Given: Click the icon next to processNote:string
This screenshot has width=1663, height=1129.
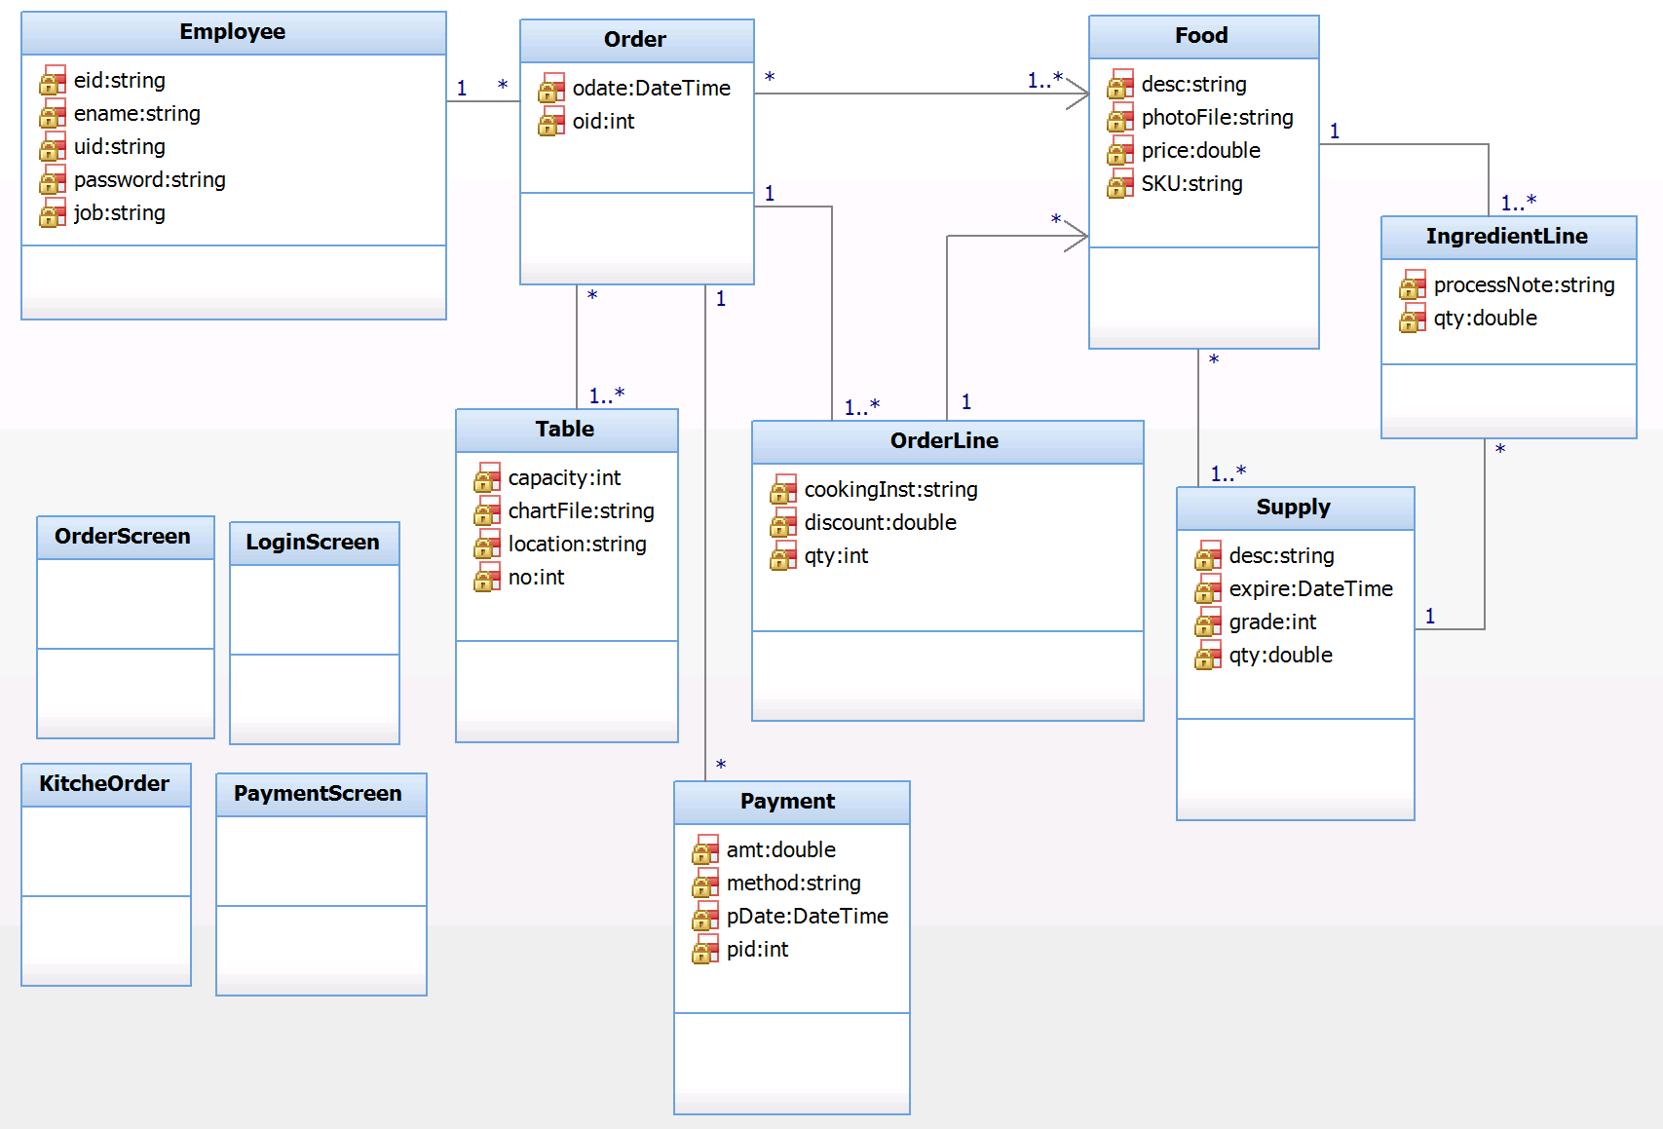Looking at the screenshot, I should (x=1413, y=285).
